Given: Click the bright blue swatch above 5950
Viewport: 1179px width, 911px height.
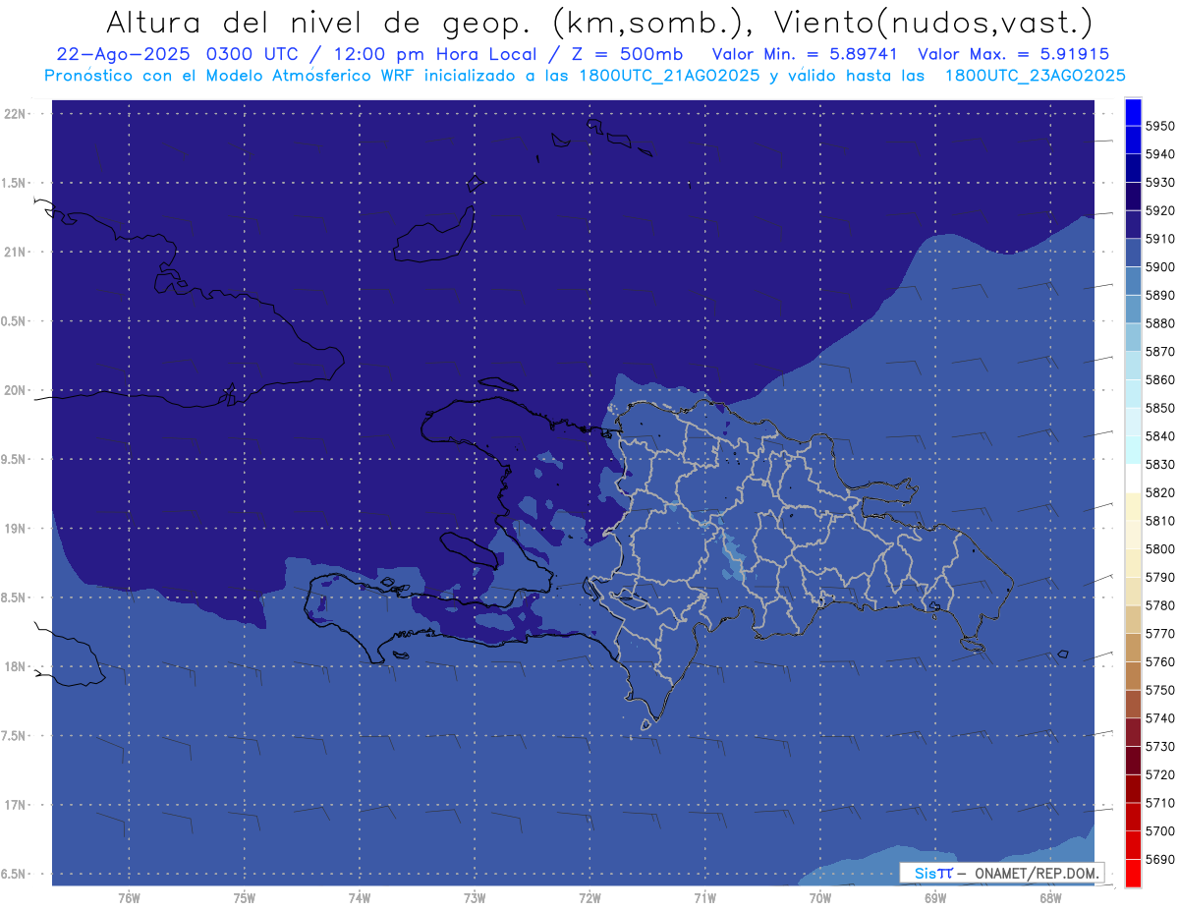Looking at the screenshot, I should coord(1132,112).
